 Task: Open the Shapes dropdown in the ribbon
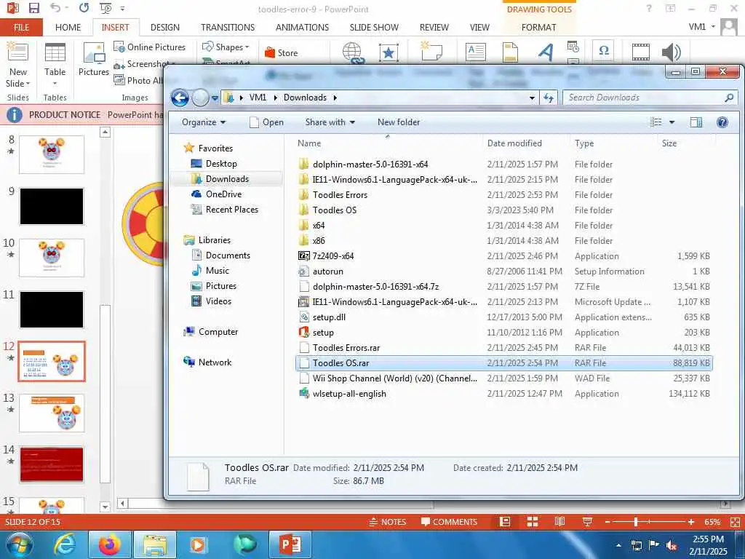click(x=226, y=47)
